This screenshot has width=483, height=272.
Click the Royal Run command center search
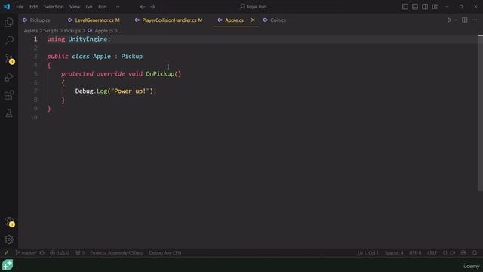click(254, 7)
